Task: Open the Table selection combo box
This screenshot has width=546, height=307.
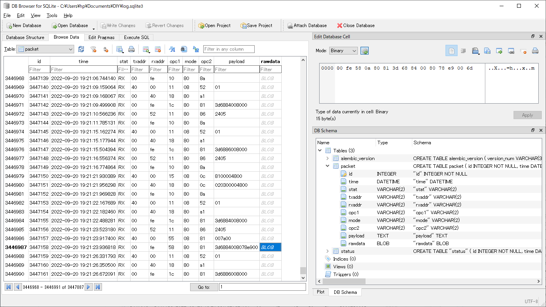Action: tap(46, 49)
